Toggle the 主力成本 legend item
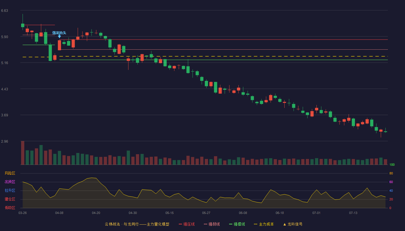Viewport: 405px width, 231px height. point(264,224)
